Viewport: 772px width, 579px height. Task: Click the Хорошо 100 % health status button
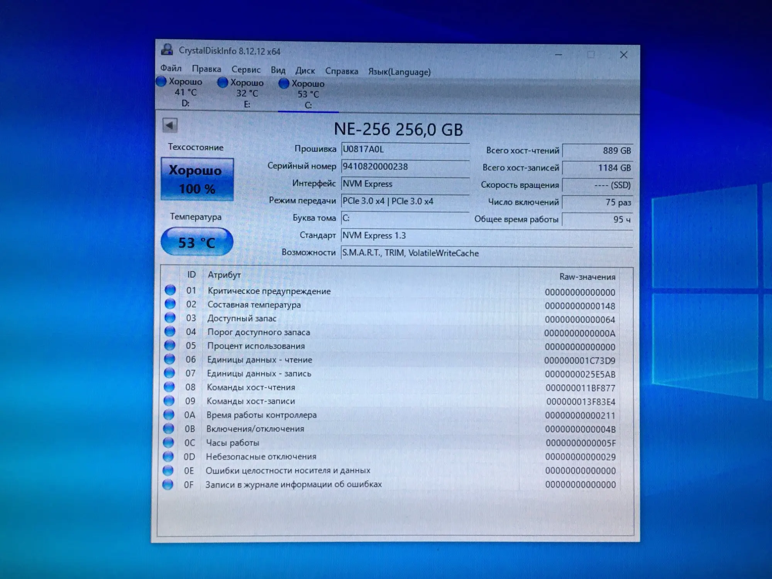(197, 179)
